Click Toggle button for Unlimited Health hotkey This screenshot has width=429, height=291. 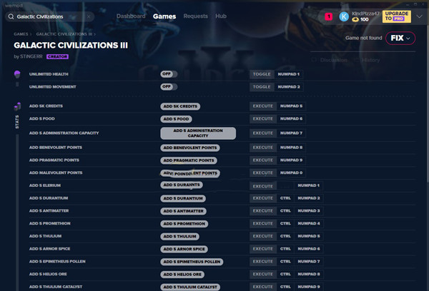[x=262, y=74]
